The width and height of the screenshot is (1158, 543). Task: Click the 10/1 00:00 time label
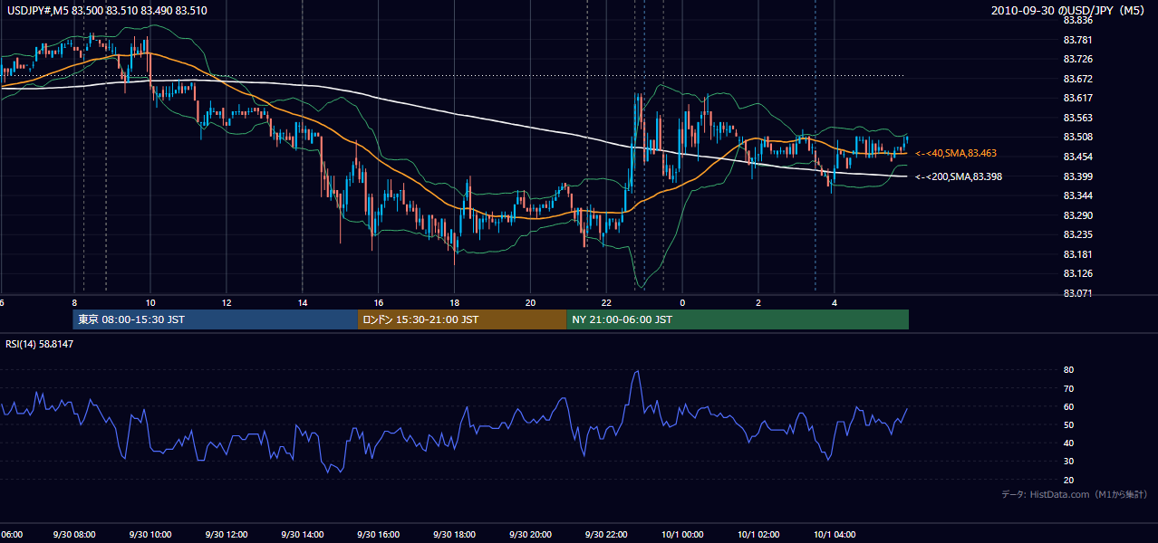pos(683,535)
